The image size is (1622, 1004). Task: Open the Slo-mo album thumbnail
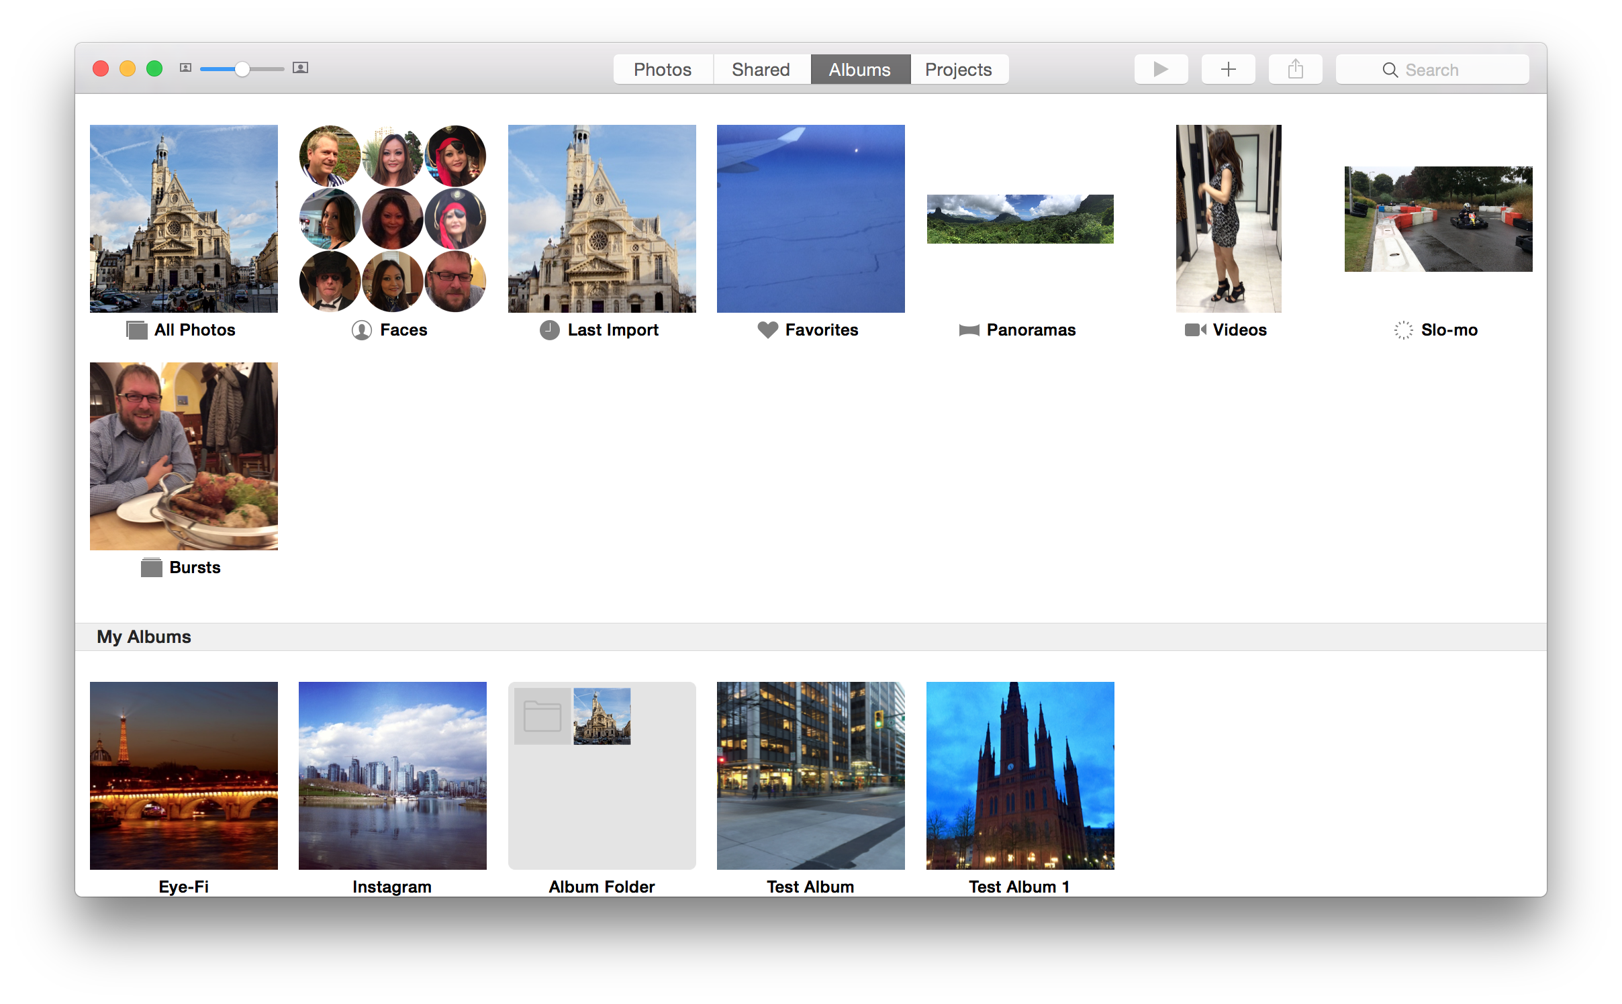(x=1439, y=219)
